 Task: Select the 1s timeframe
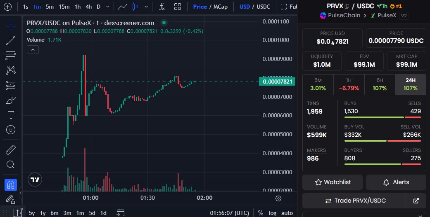point(26,7)
